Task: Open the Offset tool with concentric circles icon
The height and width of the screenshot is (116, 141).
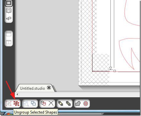Action: [86, 104]
